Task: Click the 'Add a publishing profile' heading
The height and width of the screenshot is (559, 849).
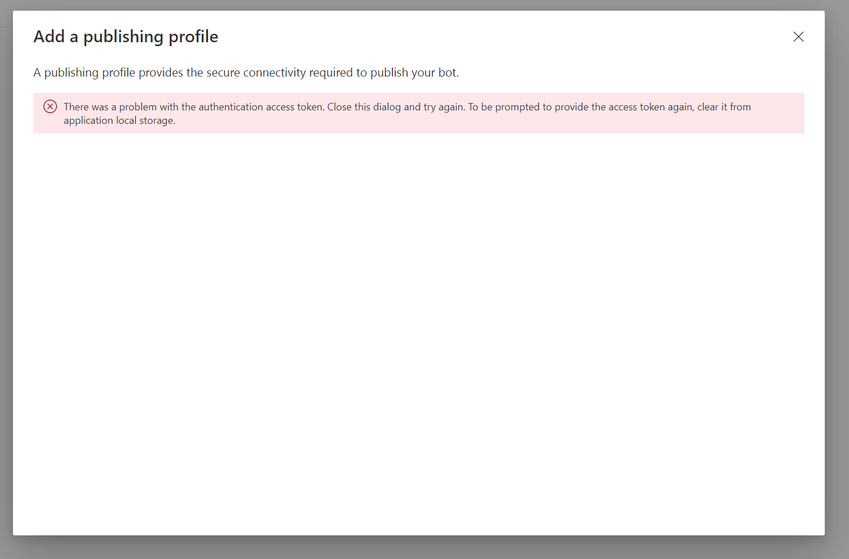Action: 126,37
